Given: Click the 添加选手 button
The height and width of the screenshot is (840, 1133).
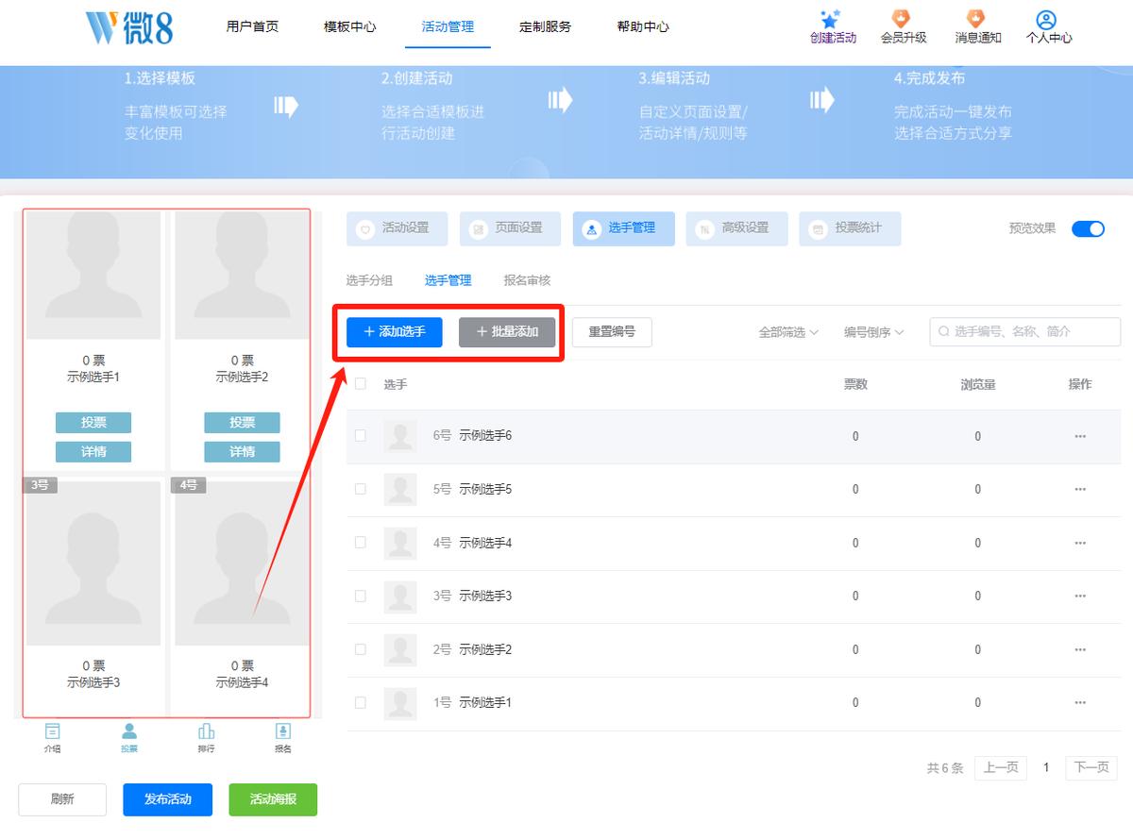Looking at the screenshot, I should click(395, 332).
